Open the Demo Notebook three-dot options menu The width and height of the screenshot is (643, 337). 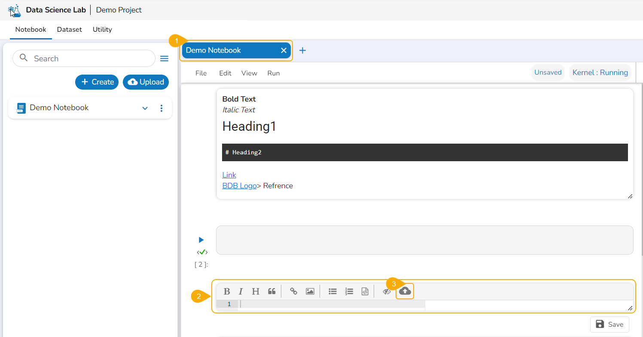click(x=162, y=108)
